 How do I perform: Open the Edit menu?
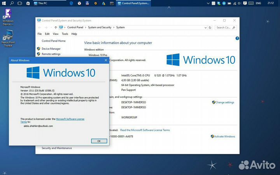pos(47,34)
